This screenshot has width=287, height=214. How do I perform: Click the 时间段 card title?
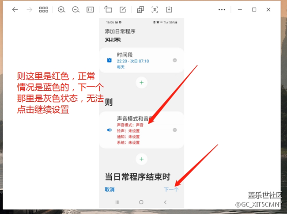pos(125,54)
